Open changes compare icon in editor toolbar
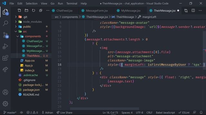Screen dimensions: 206x115 [x=186, y=11]
